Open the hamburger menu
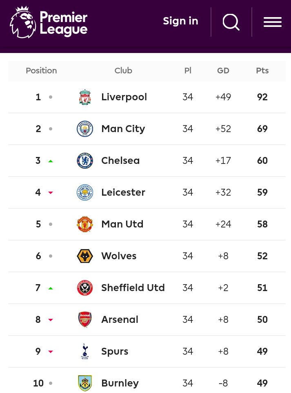Screen dimensions: 291x393 [272, 22]
